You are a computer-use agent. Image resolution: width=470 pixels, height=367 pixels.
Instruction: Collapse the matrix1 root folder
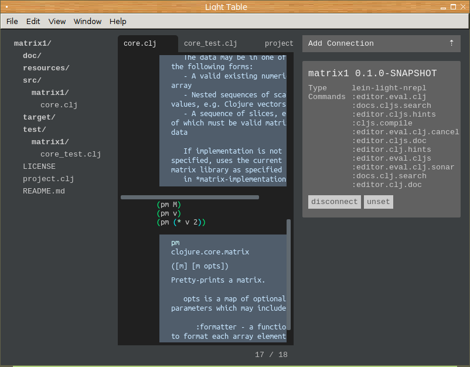click(x=33, y=43)
